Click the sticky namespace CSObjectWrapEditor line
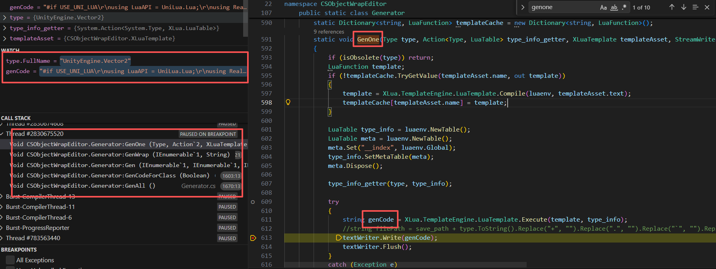The image size is (716, 269). point(335,4)
